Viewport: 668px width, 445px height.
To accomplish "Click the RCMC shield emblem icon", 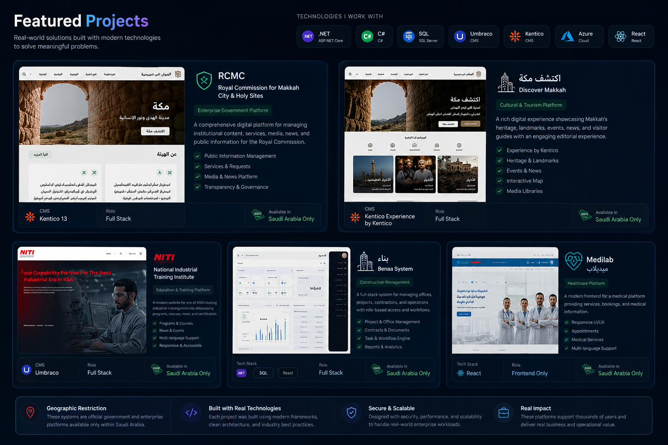I will pyautogui.click(x=204, y=81).
